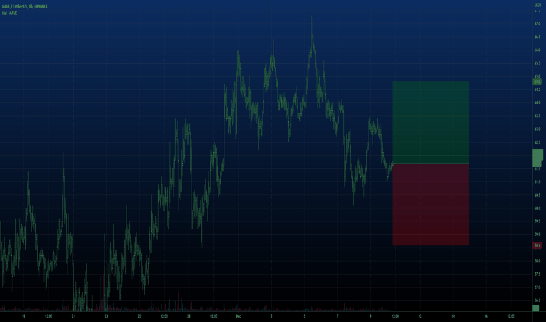Viewport: 546px width, 322px height.
Task: Click the 9 date label on the time axis
Action: [370, 316]
